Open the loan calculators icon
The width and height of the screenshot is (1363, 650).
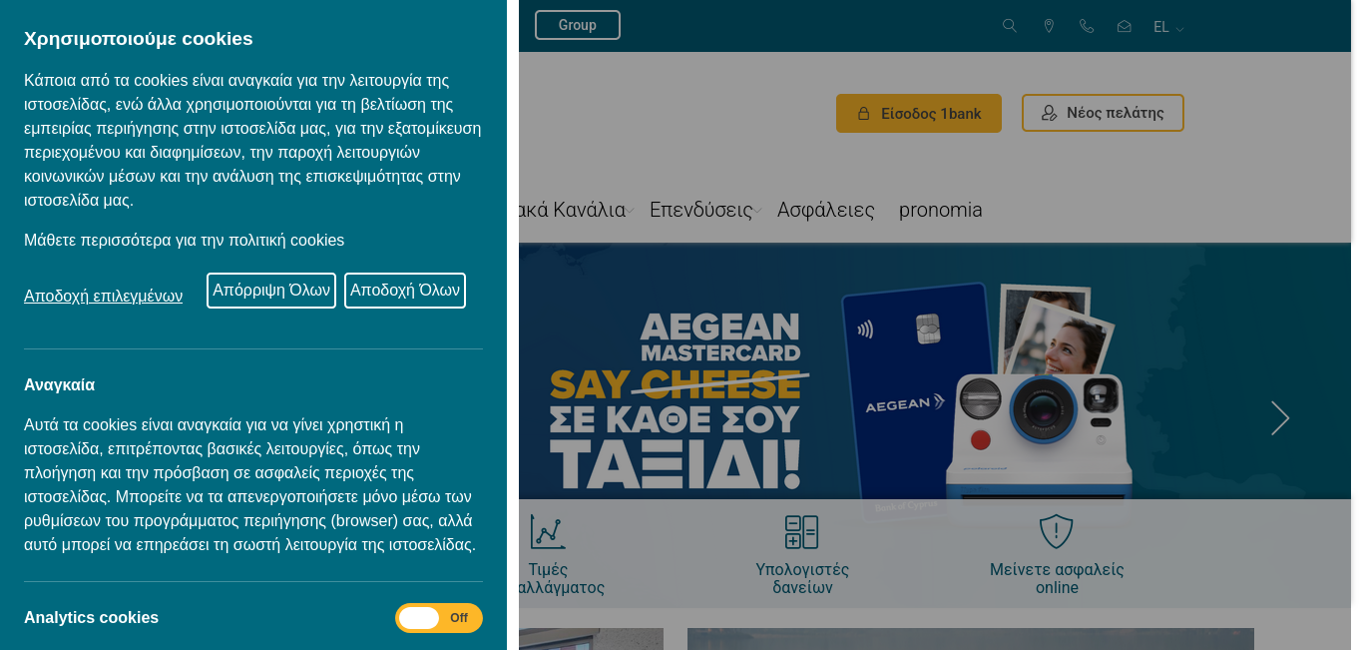point(801,532)
